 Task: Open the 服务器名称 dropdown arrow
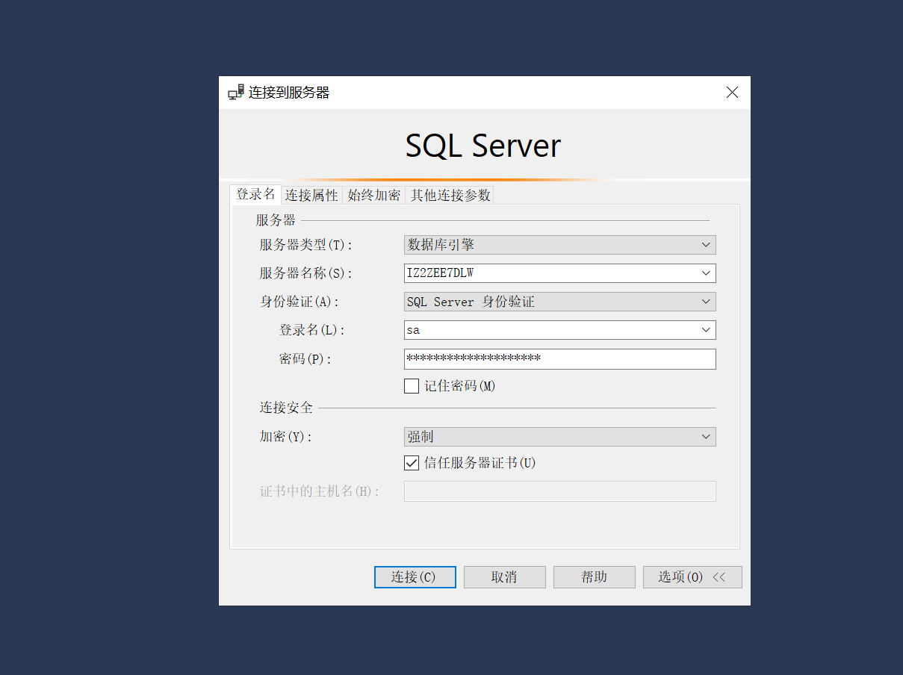pos(706,273)
